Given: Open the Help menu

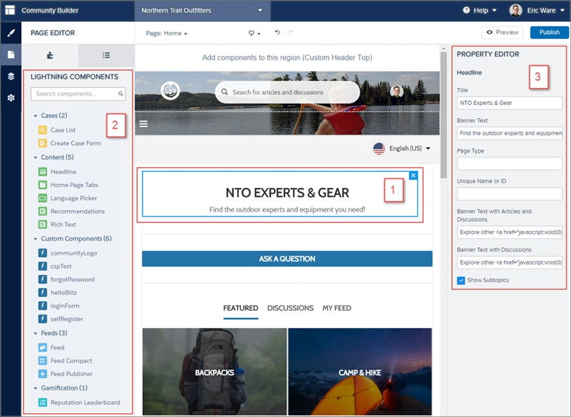Looking at the screenshot, I should [479, 10].
